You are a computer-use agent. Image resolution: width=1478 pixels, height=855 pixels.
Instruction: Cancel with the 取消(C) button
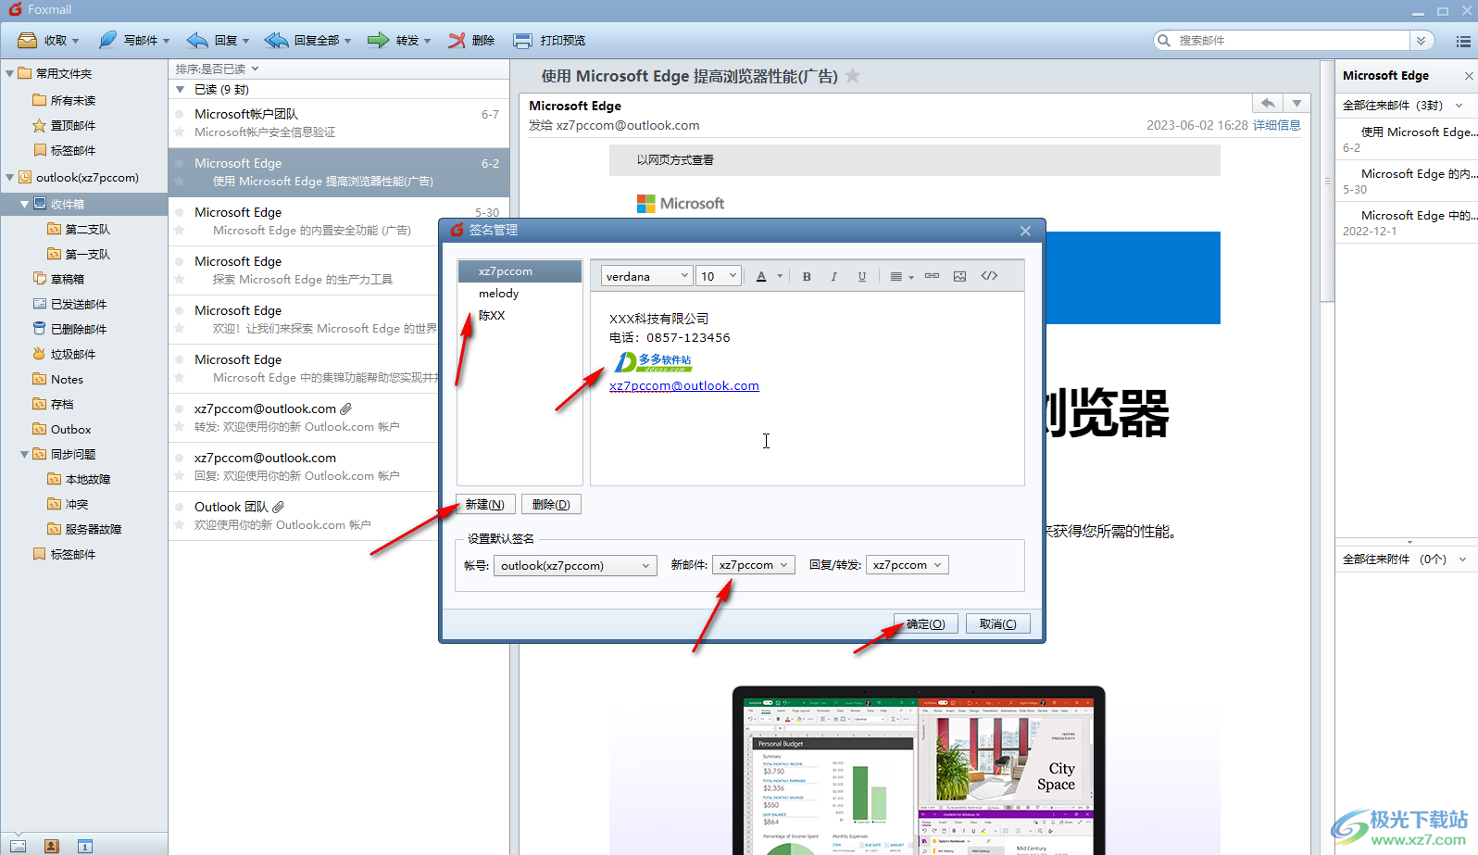(x=998, y=624)
